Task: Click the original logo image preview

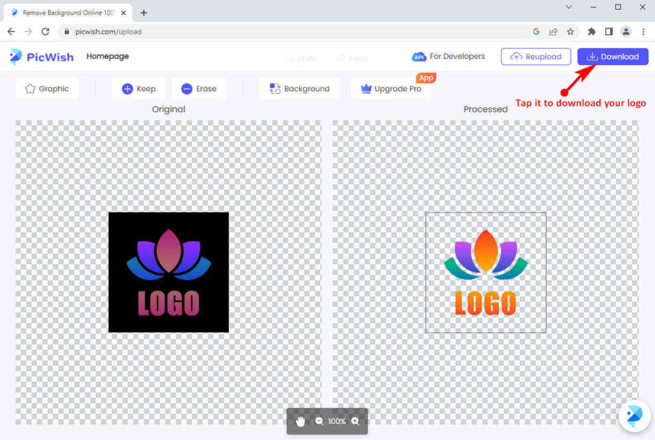Action: click(168, 271)
